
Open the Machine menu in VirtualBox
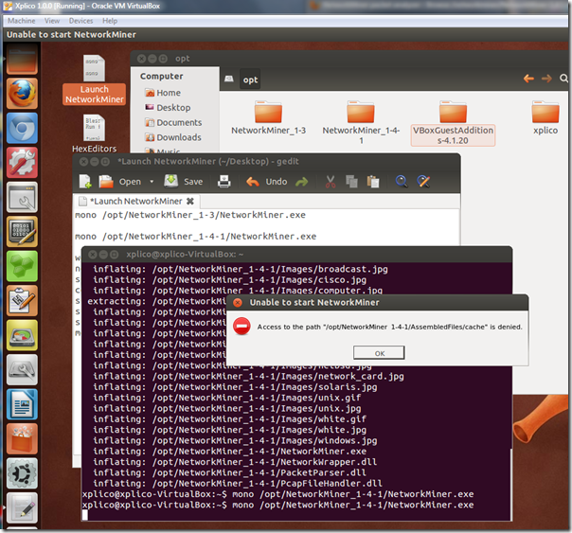pyautogui.click(x=22, y=21)
